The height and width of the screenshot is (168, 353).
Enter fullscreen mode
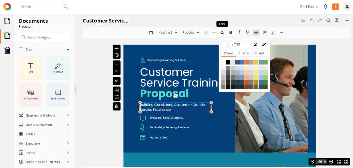point(339,161)
